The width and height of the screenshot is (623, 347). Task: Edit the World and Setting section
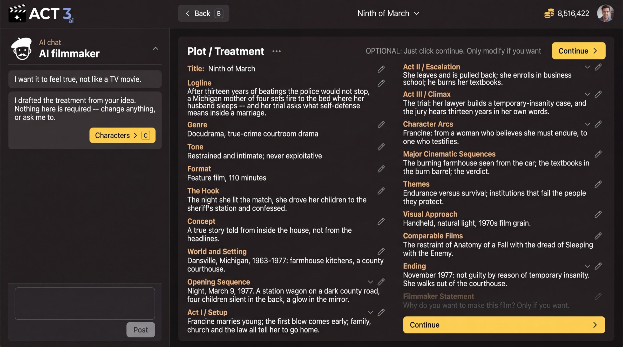[x=381, y=251]
